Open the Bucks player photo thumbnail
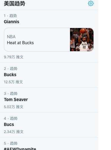Viewport: 111px width, 150px height. point(82,40)
